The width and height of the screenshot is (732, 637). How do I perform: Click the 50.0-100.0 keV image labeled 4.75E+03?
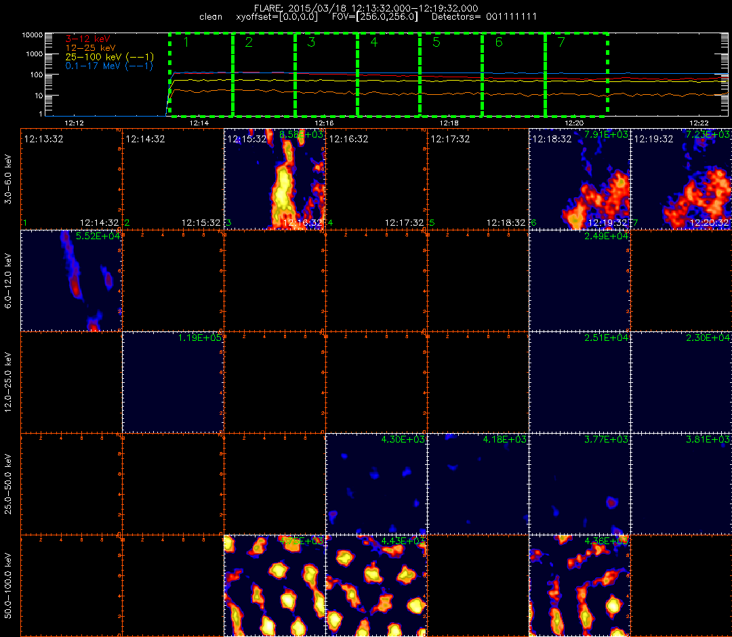coord(274,585)
